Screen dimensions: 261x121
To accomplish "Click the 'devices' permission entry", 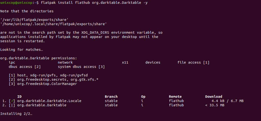I will coord(153,62).
